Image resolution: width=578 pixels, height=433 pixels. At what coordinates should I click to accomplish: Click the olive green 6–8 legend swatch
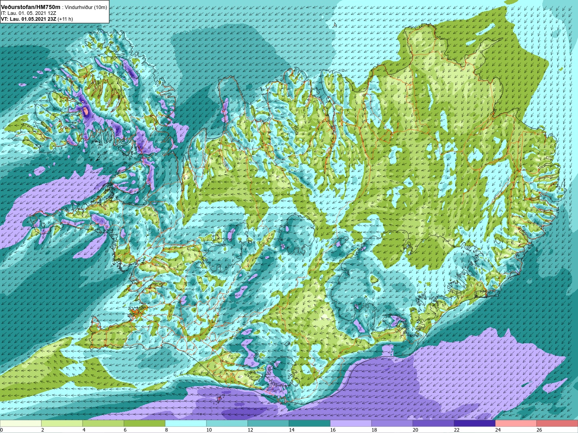coord(144,424)
